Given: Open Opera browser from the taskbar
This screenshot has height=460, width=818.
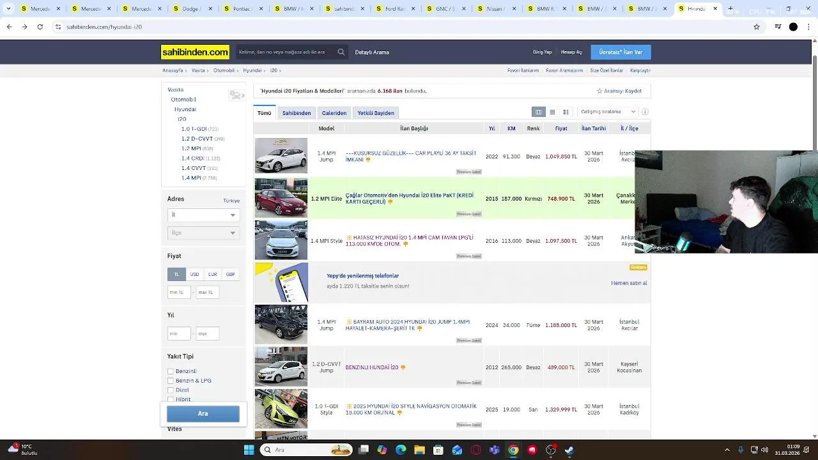Looking at the screenshot, I should click(x=475, y=450).
